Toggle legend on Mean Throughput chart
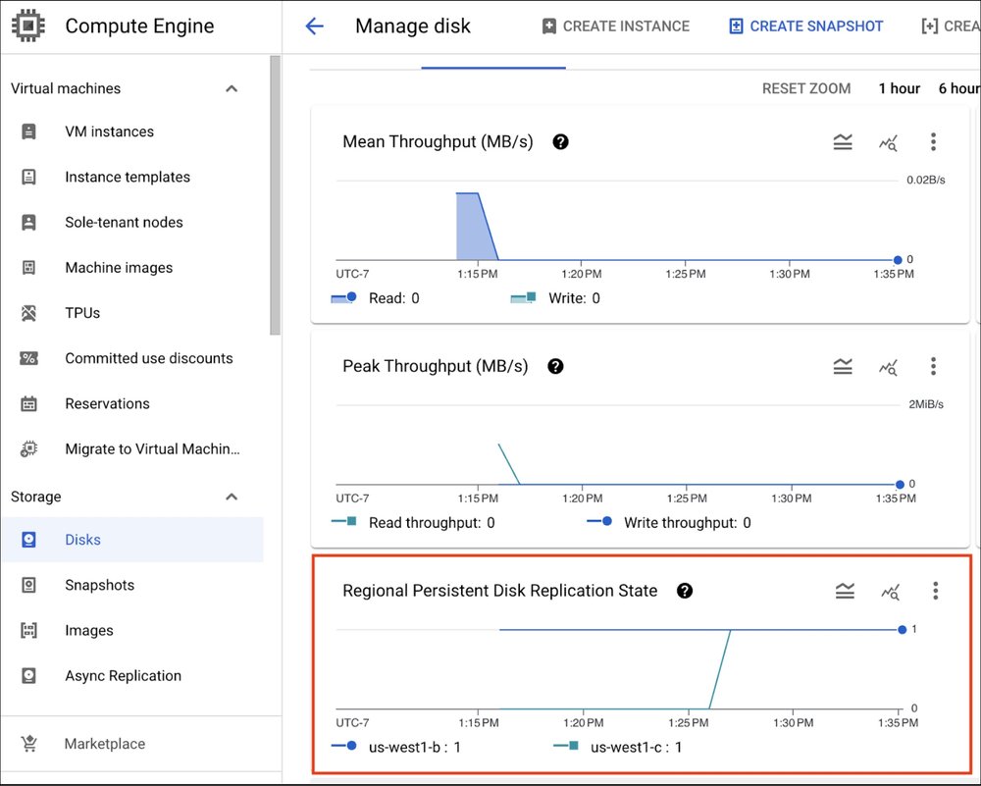The width and height of the screenshot is (981, 786). tap(843, 142)
